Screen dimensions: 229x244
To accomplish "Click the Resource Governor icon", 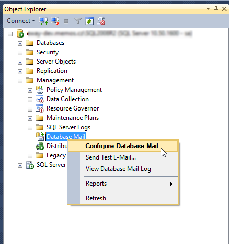I will click(x=40, y=108).
